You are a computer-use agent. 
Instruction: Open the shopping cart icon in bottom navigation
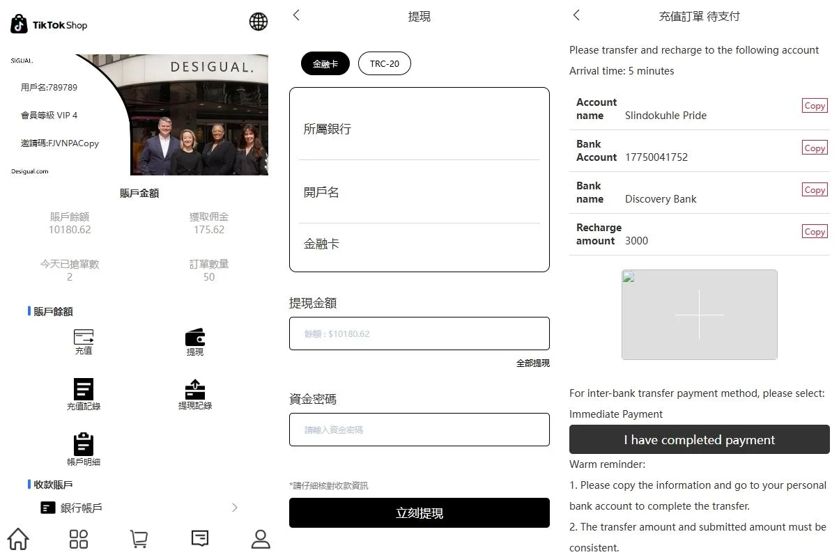(x=139, y=538)
